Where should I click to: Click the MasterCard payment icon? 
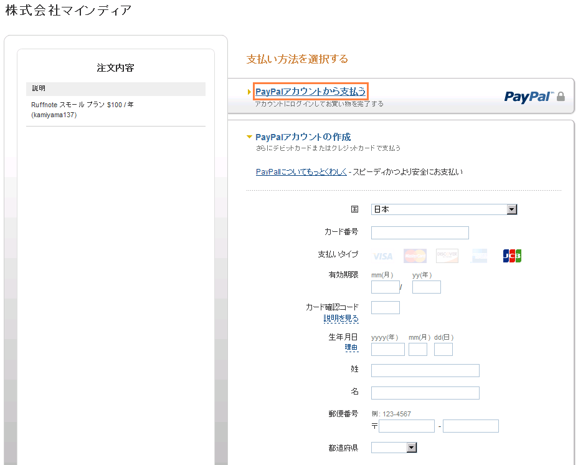pyautogui.click(x=415, y=256)
